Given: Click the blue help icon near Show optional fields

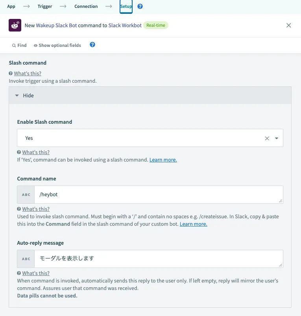Looking at the screenshot, I should (x=92, y=45).
